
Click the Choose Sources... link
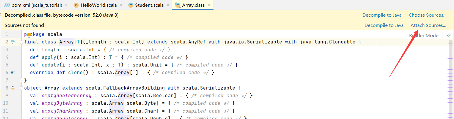click(427, 15)
